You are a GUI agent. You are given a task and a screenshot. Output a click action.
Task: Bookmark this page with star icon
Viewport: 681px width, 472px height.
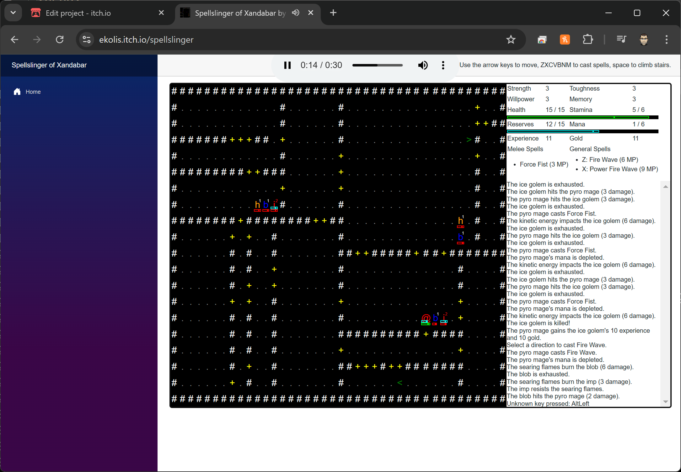coord(511,40)
